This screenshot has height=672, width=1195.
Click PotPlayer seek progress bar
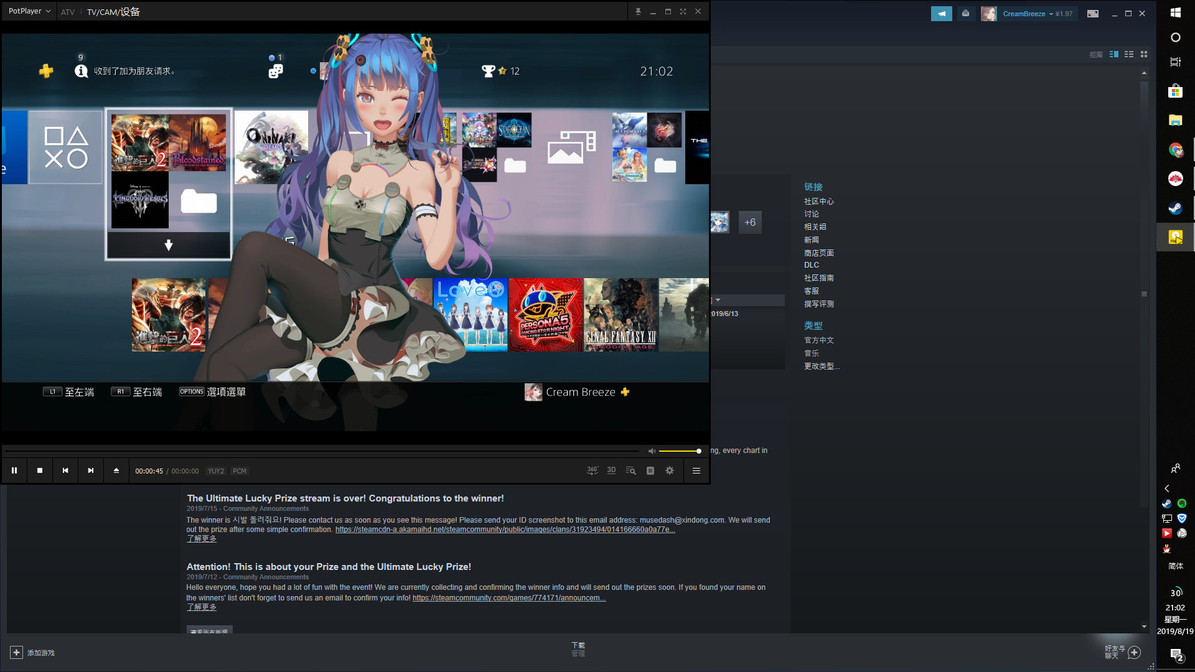[322, 451]
